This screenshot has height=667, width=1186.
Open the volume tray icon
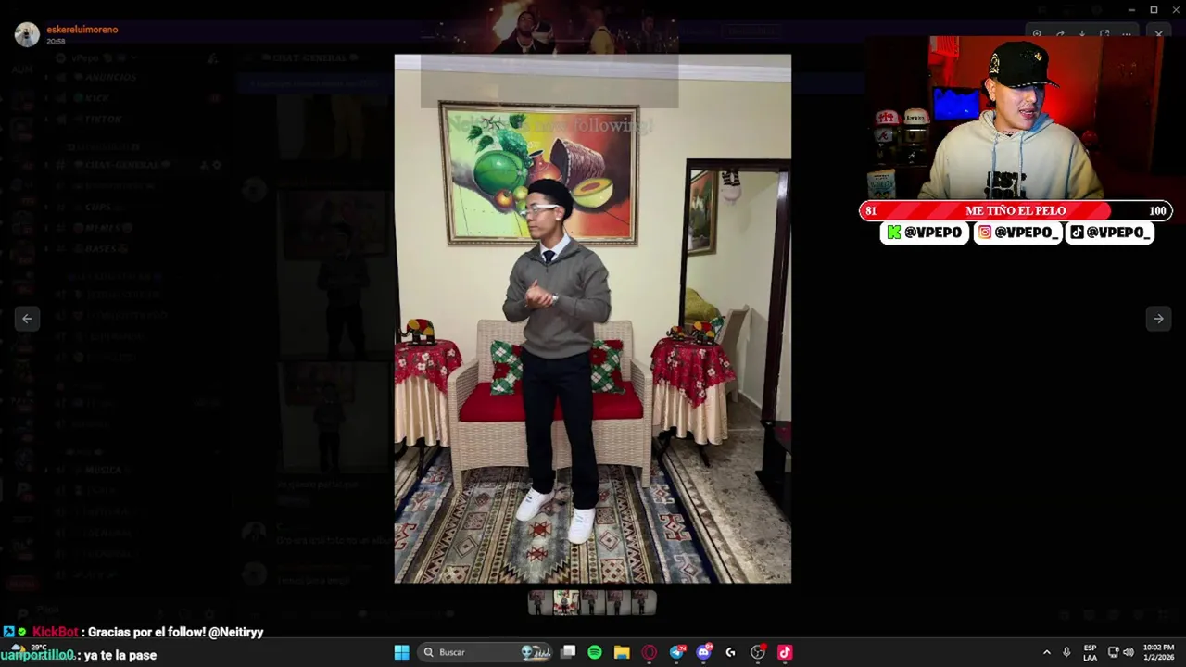tap(1129, 652)
